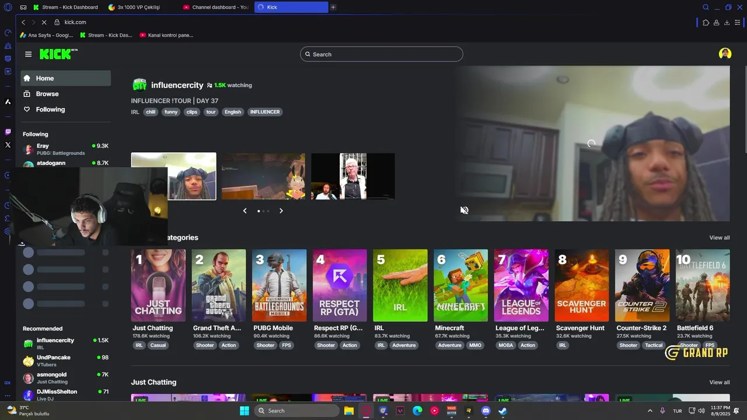Click the English tag

coord(233,112)
